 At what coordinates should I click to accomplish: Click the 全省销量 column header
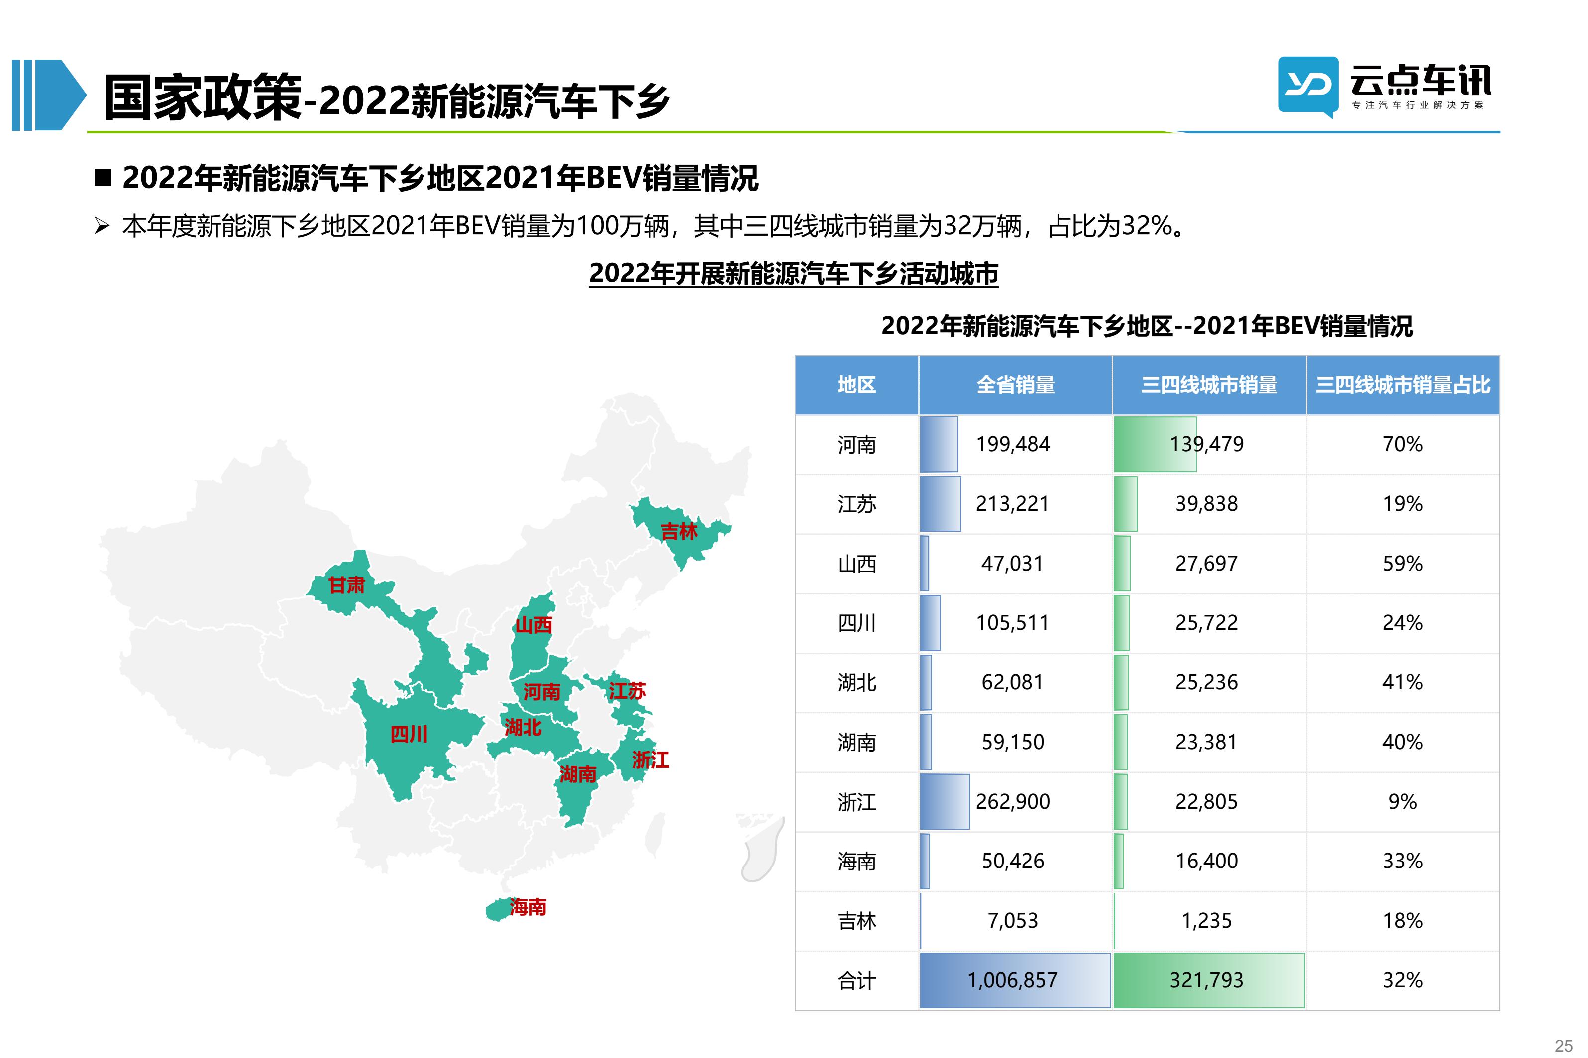[1015, 385]
